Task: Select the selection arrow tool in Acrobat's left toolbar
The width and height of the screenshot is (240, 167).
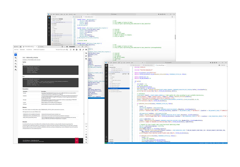Action: (15, 55)
